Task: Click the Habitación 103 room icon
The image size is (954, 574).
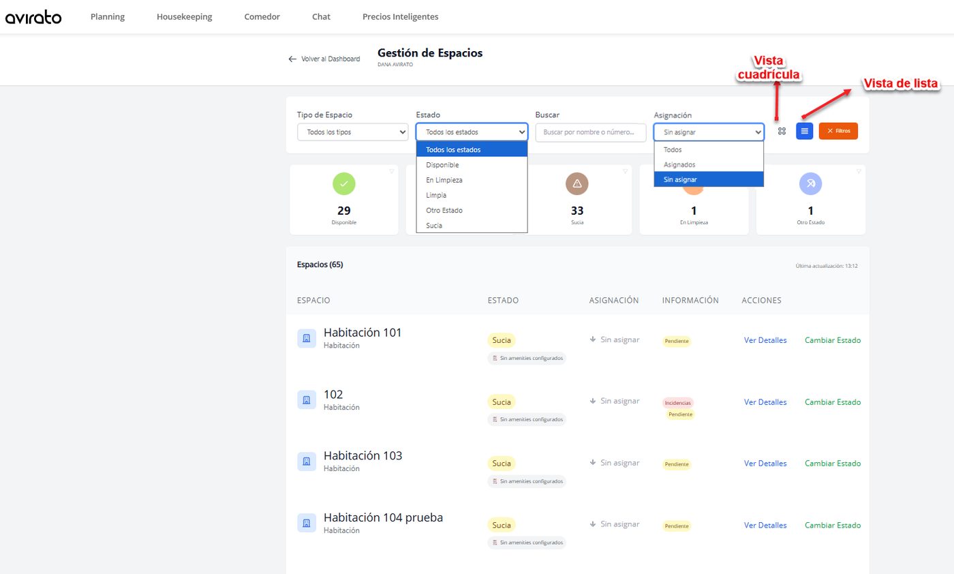Action: click(307, 462)
